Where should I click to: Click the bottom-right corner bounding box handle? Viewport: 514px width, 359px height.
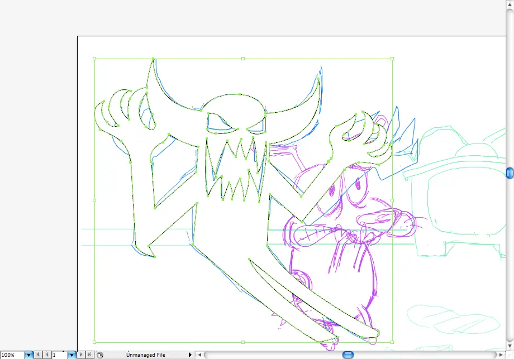click(392, 342)
